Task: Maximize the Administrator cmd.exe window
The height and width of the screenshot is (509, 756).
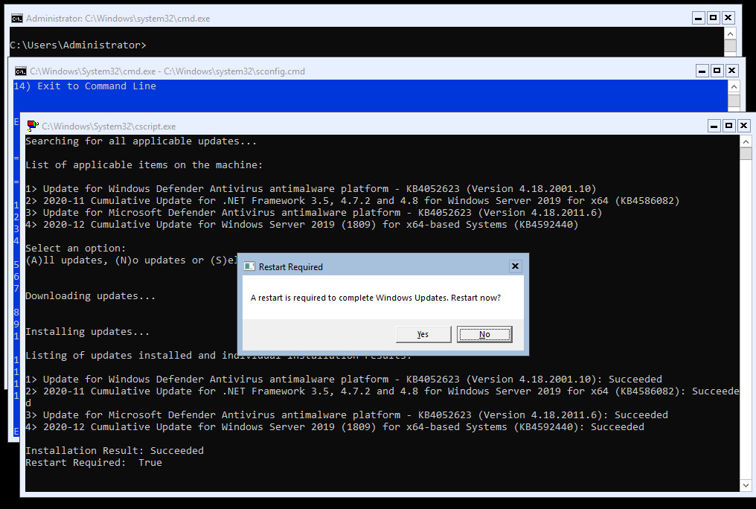Action: pyautogui.click(x=713, y=19)
